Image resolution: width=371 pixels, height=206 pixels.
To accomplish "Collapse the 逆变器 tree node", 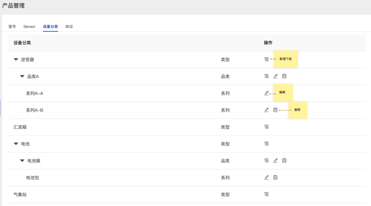I will [x=16, y=59].
